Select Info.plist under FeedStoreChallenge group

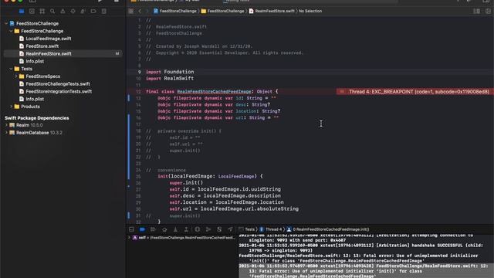click(35, 61)
